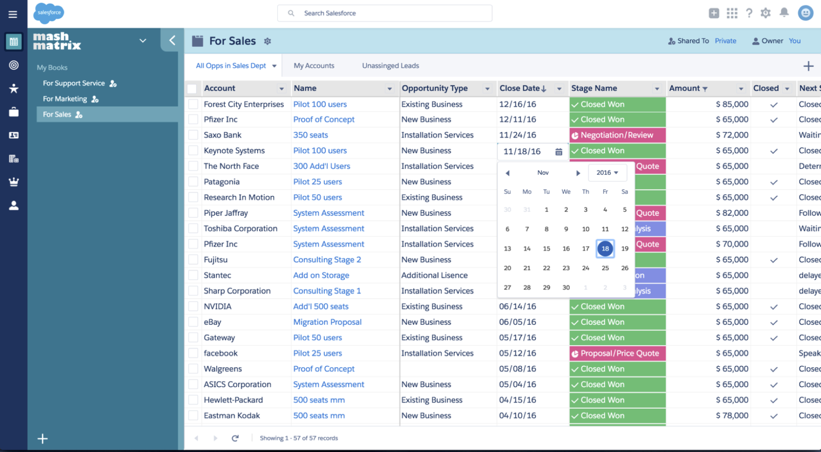The image size is (821, 452).
Task: Click the briefcase icon in the left rail
Action: pyautogui.click(x=14, y=112)
